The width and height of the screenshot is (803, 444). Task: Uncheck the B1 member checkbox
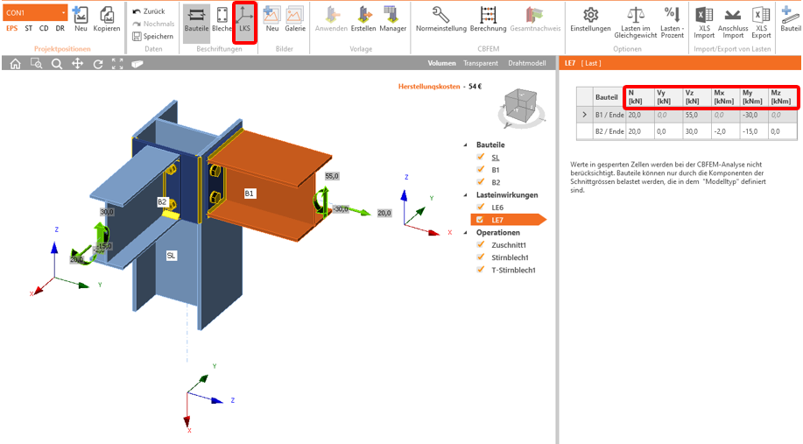[480, 170]
